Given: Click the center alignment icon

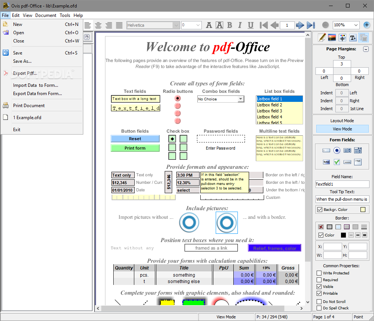Looking at the screenshot, I should pyautogui.click(x=98, y=25).
